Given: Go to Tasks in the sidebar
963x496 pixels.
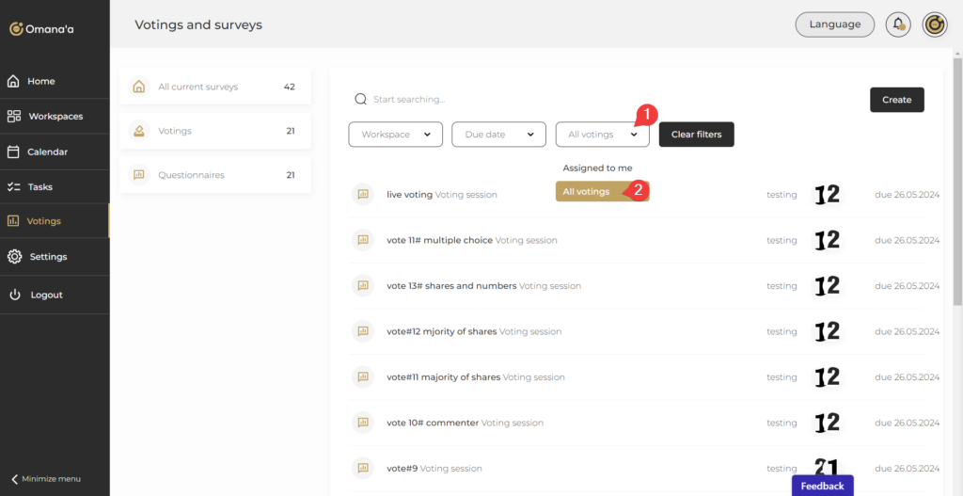Looking at the screenshot, I should point(39,186).
